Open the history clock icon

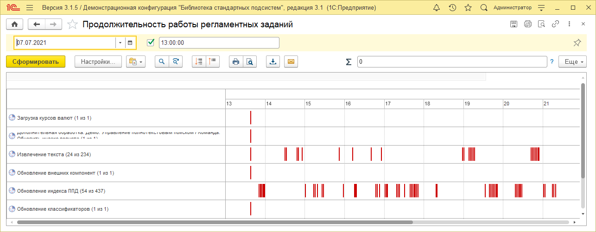(452, 8)
